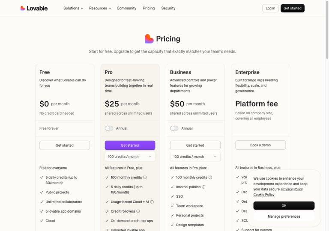Open info icon next to Pro 100 monthly credits
This screenshot has width=329, height=231.
pyautogui.click(x=145, y=178)
